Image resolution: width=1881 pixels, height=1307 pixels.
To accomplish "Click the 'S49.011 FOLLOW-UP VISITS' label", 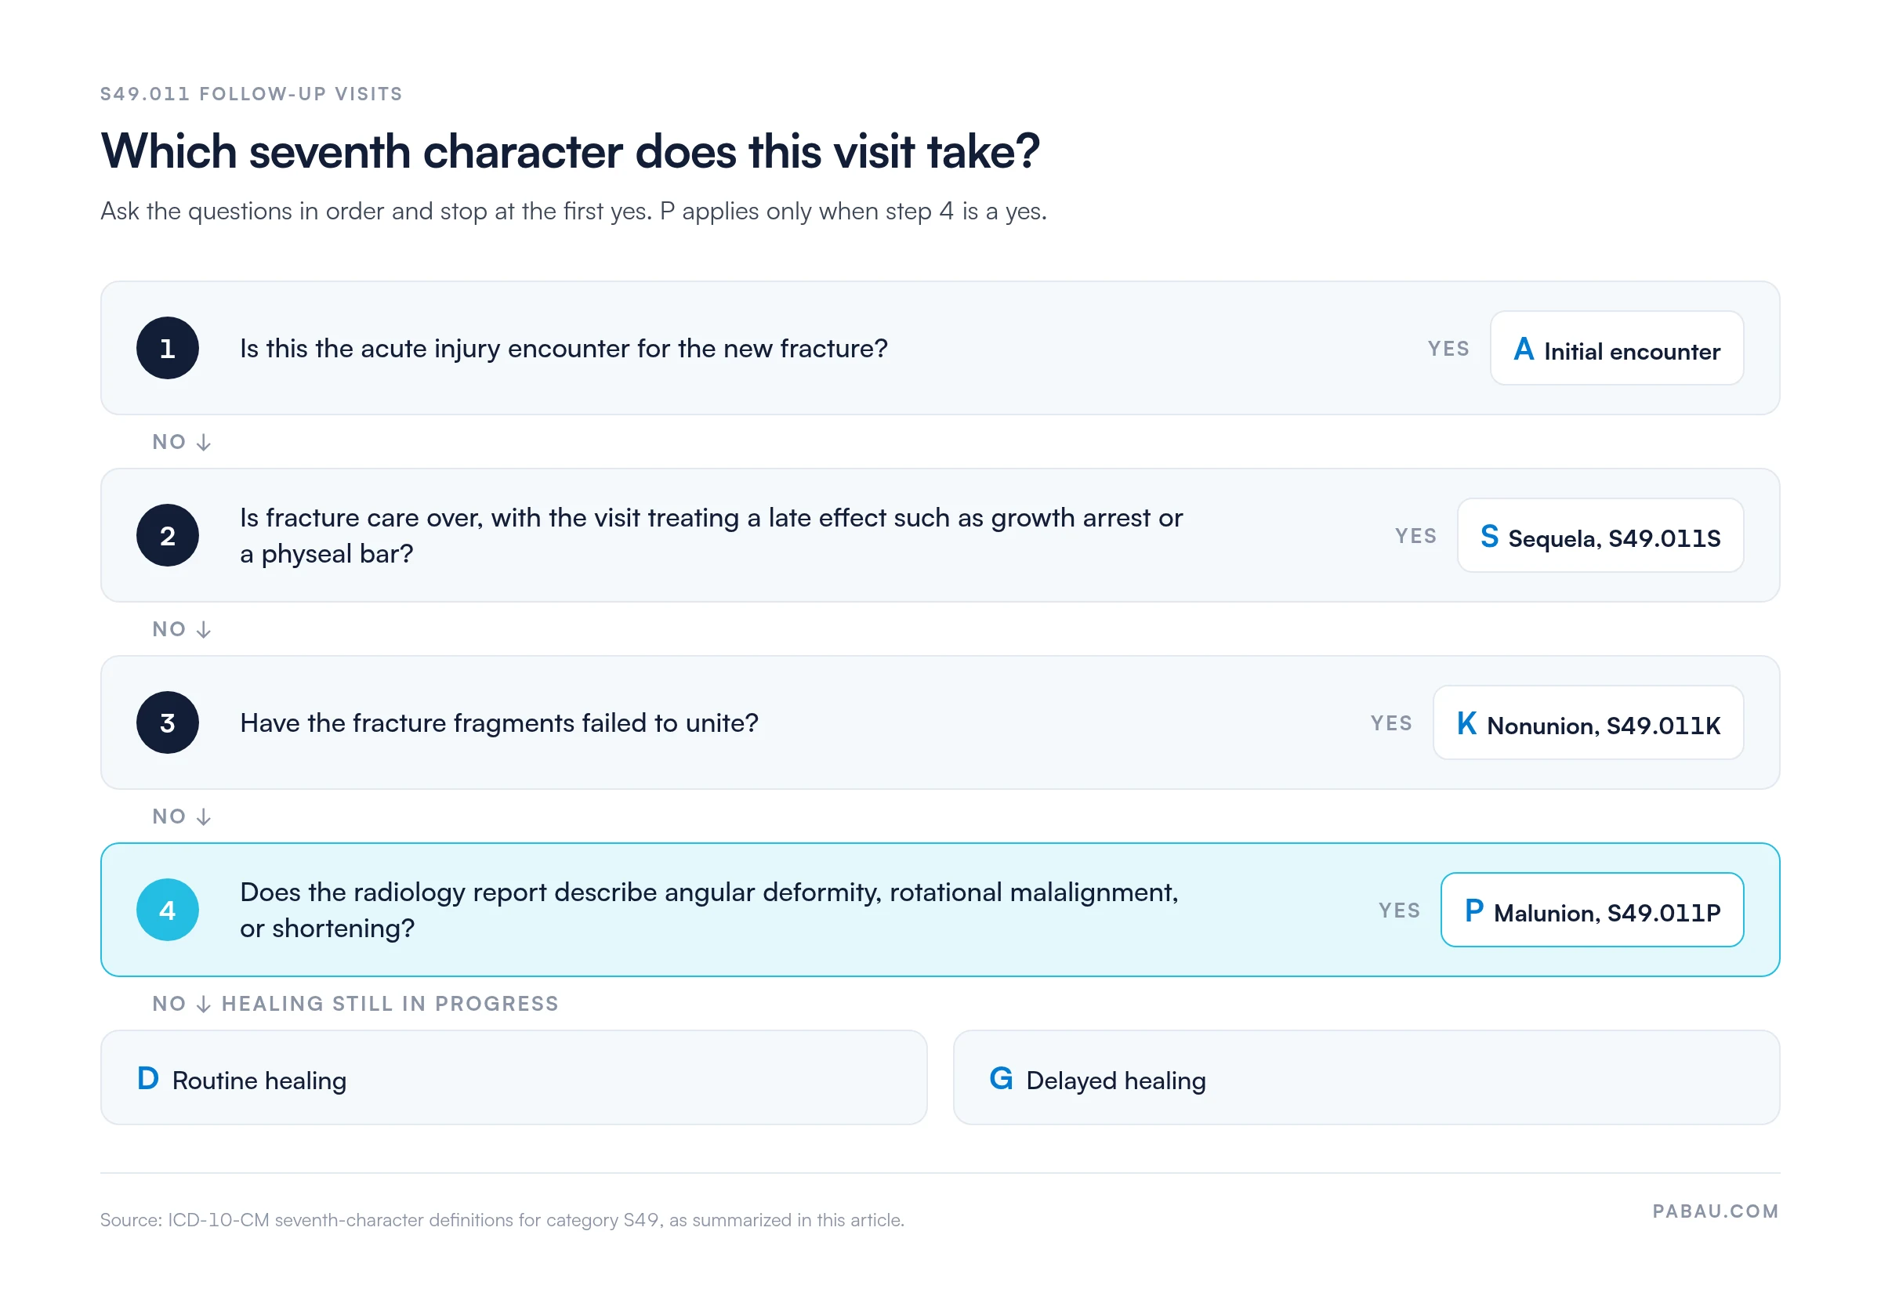I will [252, 94].
